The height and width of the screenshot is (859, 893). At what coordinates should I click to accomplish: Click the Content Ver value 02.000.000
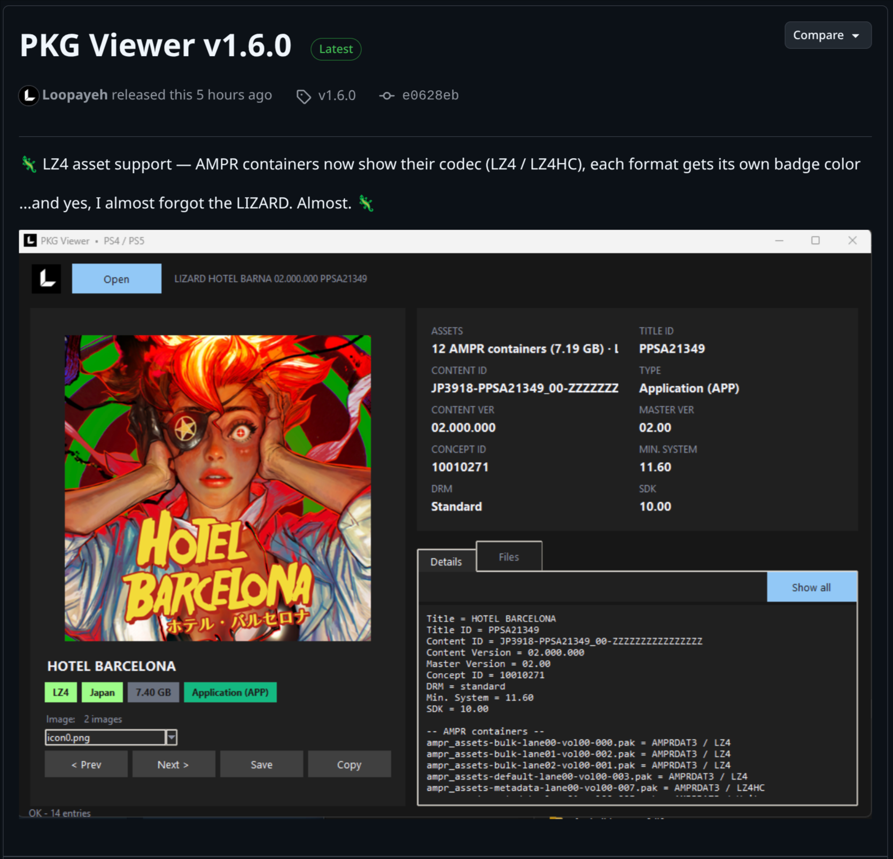tap(463, 427)
